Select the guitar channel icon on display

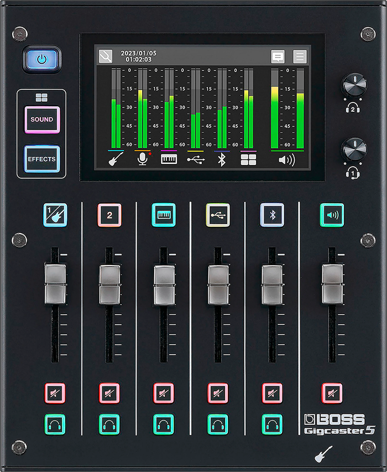[x=116, y=159]
